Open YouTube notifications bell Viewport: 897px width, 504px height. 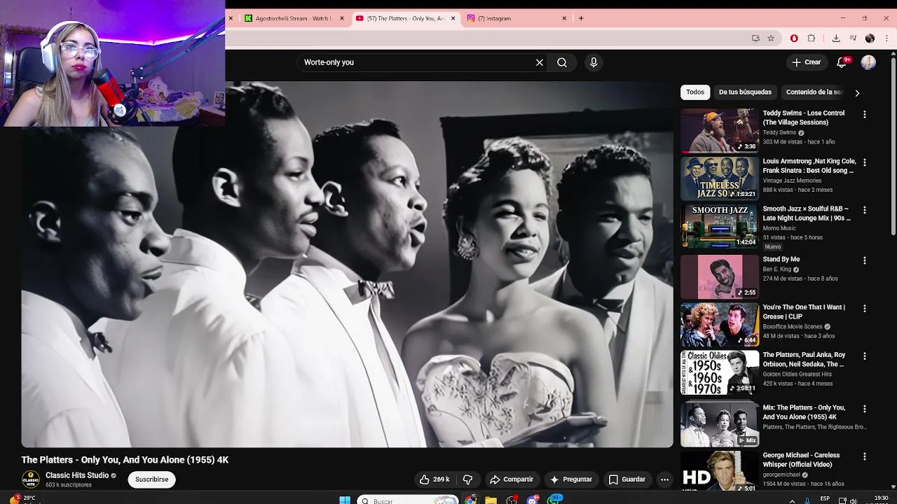[x=842, y=62]
